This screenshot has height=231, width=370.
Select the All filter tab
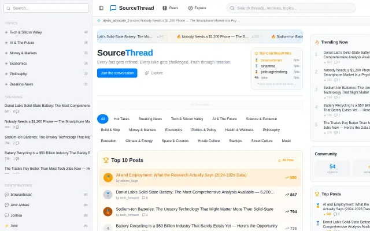coord(103,119)
